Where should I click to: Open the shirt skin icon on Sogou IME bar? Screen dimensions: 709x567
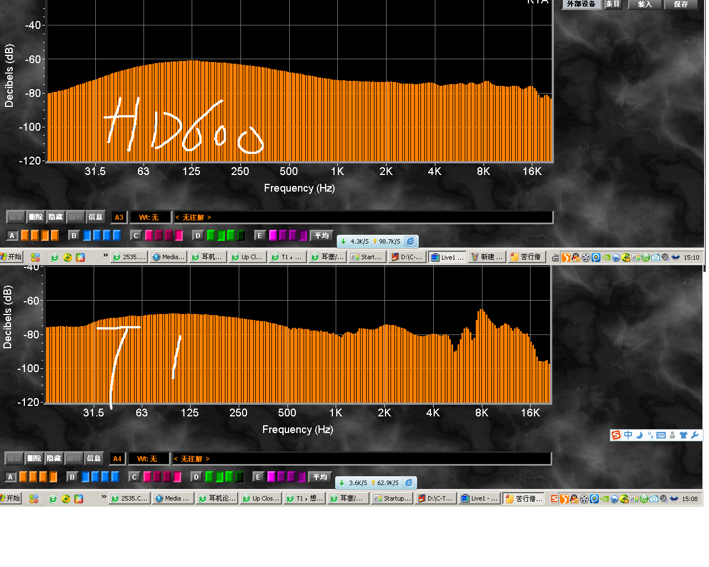(x=683, y=435)
